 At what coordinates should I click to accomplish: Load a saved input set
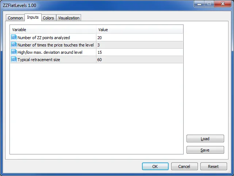[x=205, y=139]
